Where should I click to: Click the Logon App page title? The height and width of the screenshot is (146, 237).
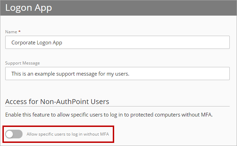tap(28, 8)
